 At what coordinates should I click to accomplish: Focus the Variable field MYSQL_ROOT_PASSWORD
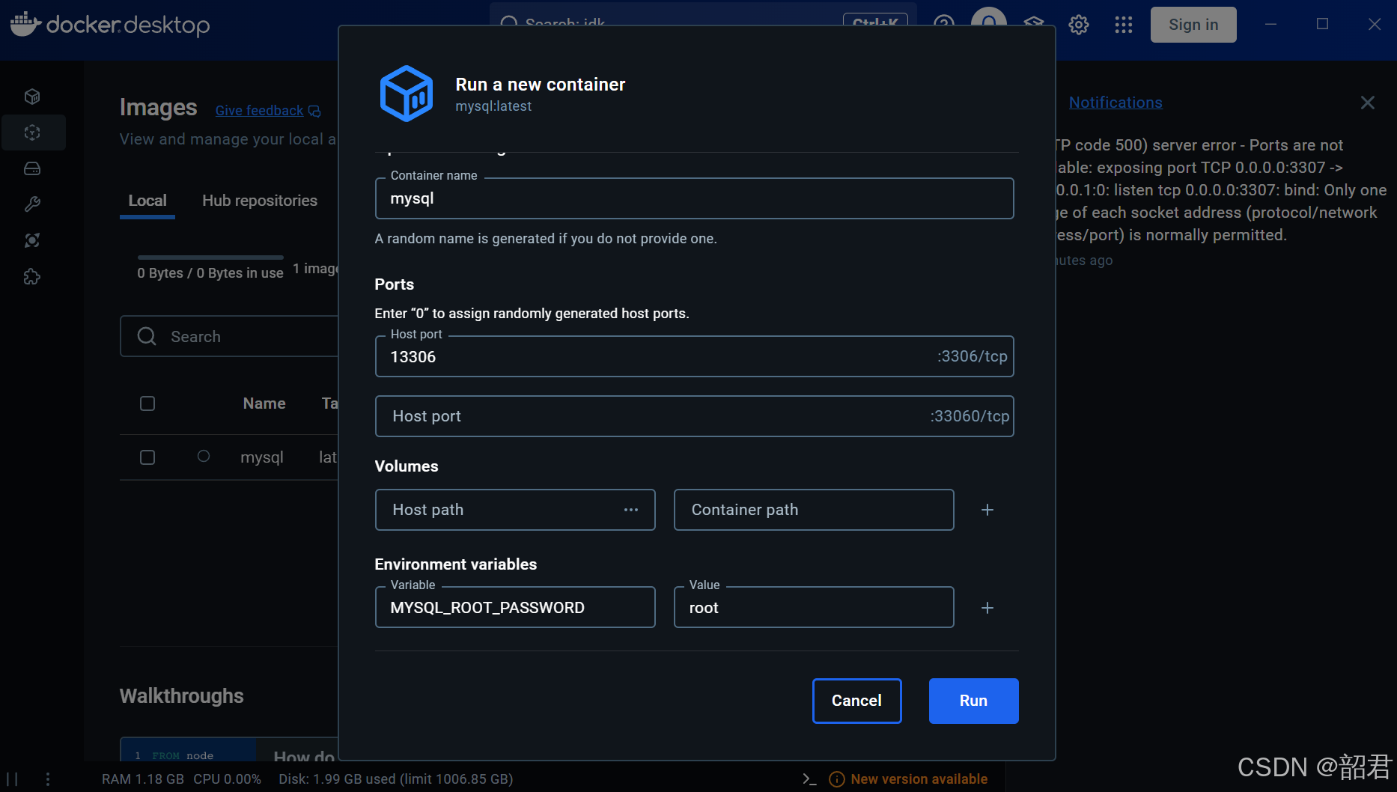pos(515,607)
